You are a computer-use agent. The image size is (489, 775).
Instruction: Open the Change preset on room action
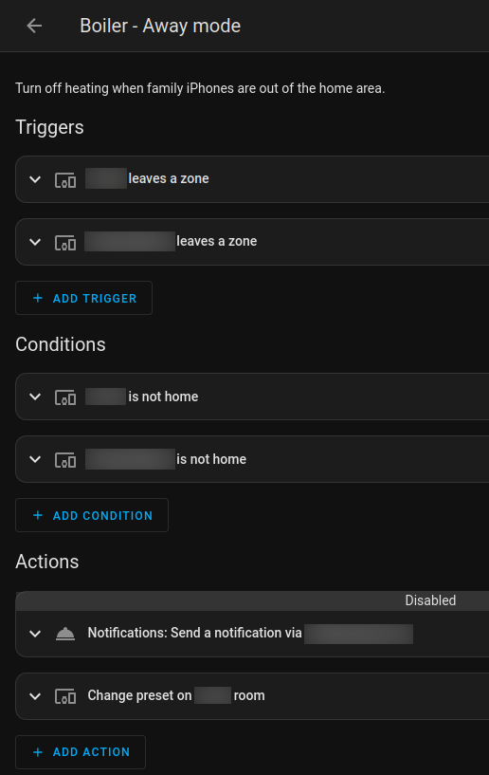(x=252, y=696)
